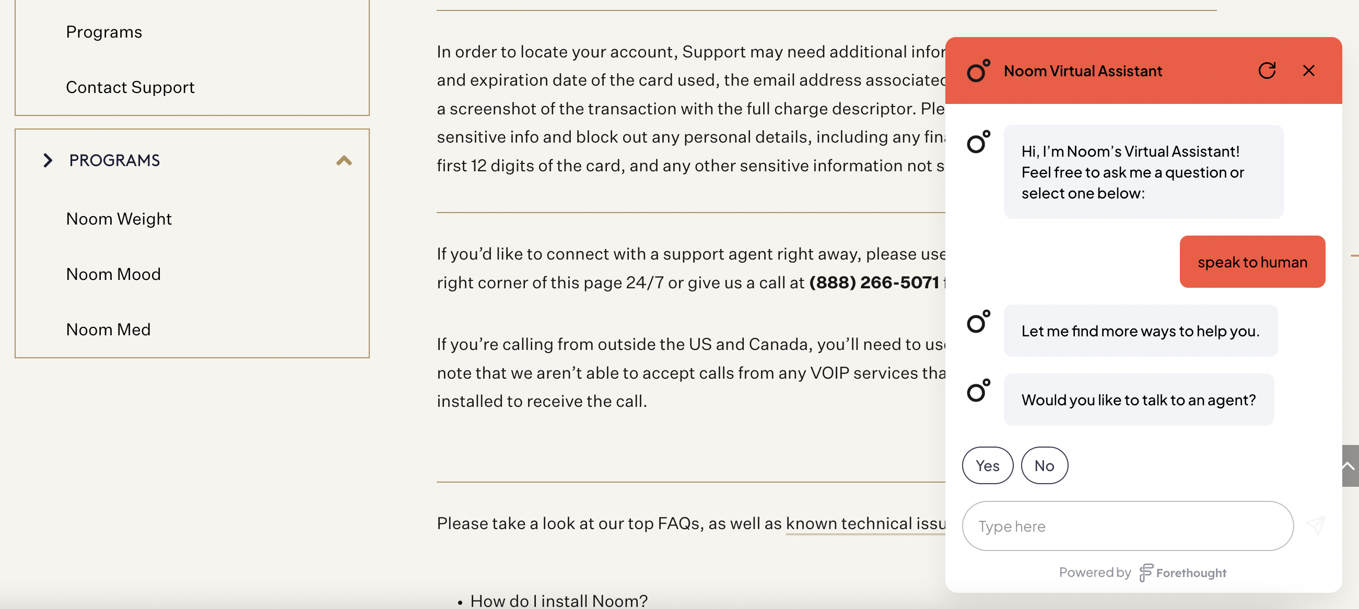Image resolution: width=1359 pixels, height=609 pixels.
Task: Open Noom Weight program page
Action: [119, 217]
